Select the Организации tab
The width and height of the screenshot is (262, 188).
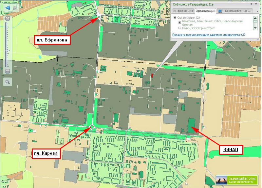pos(205,11)
